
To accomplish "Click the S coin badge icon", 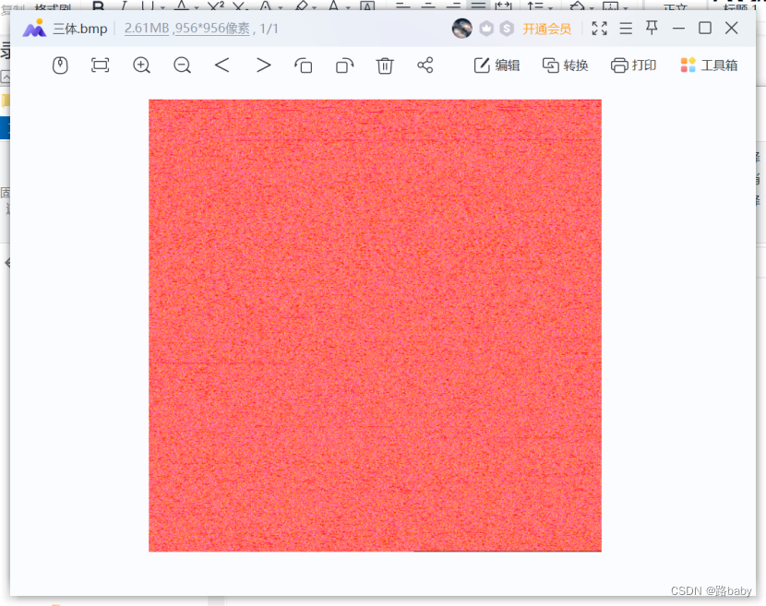I will pos(507,29).
